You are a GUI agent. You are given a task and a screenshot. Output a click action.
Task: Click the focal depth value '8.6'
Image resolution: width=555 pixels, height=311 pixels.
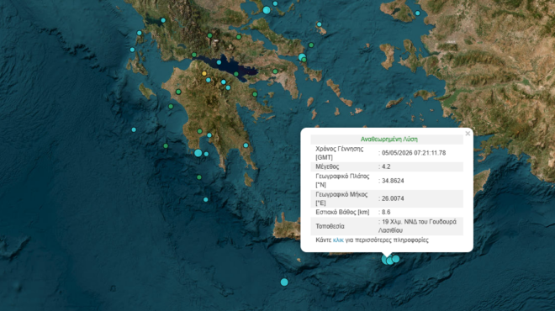386,212
